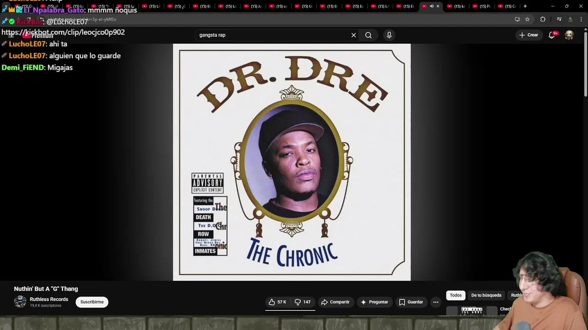Clear the gangsta rap search text
588x330 pixels.
click(354, 35)
